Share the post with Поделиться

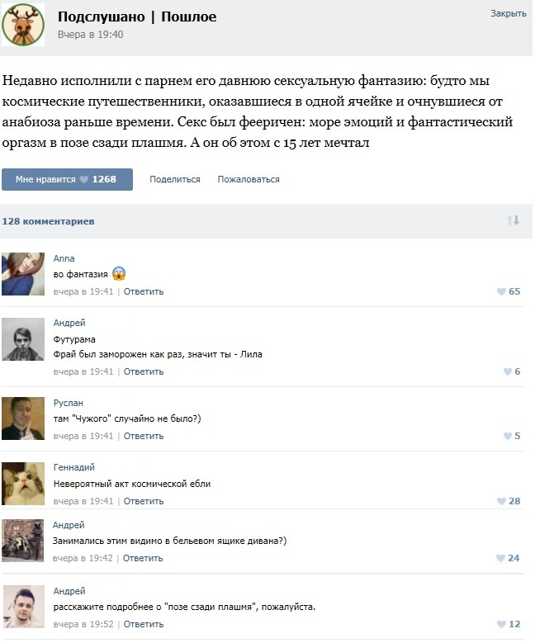click(x=175, y=179)
